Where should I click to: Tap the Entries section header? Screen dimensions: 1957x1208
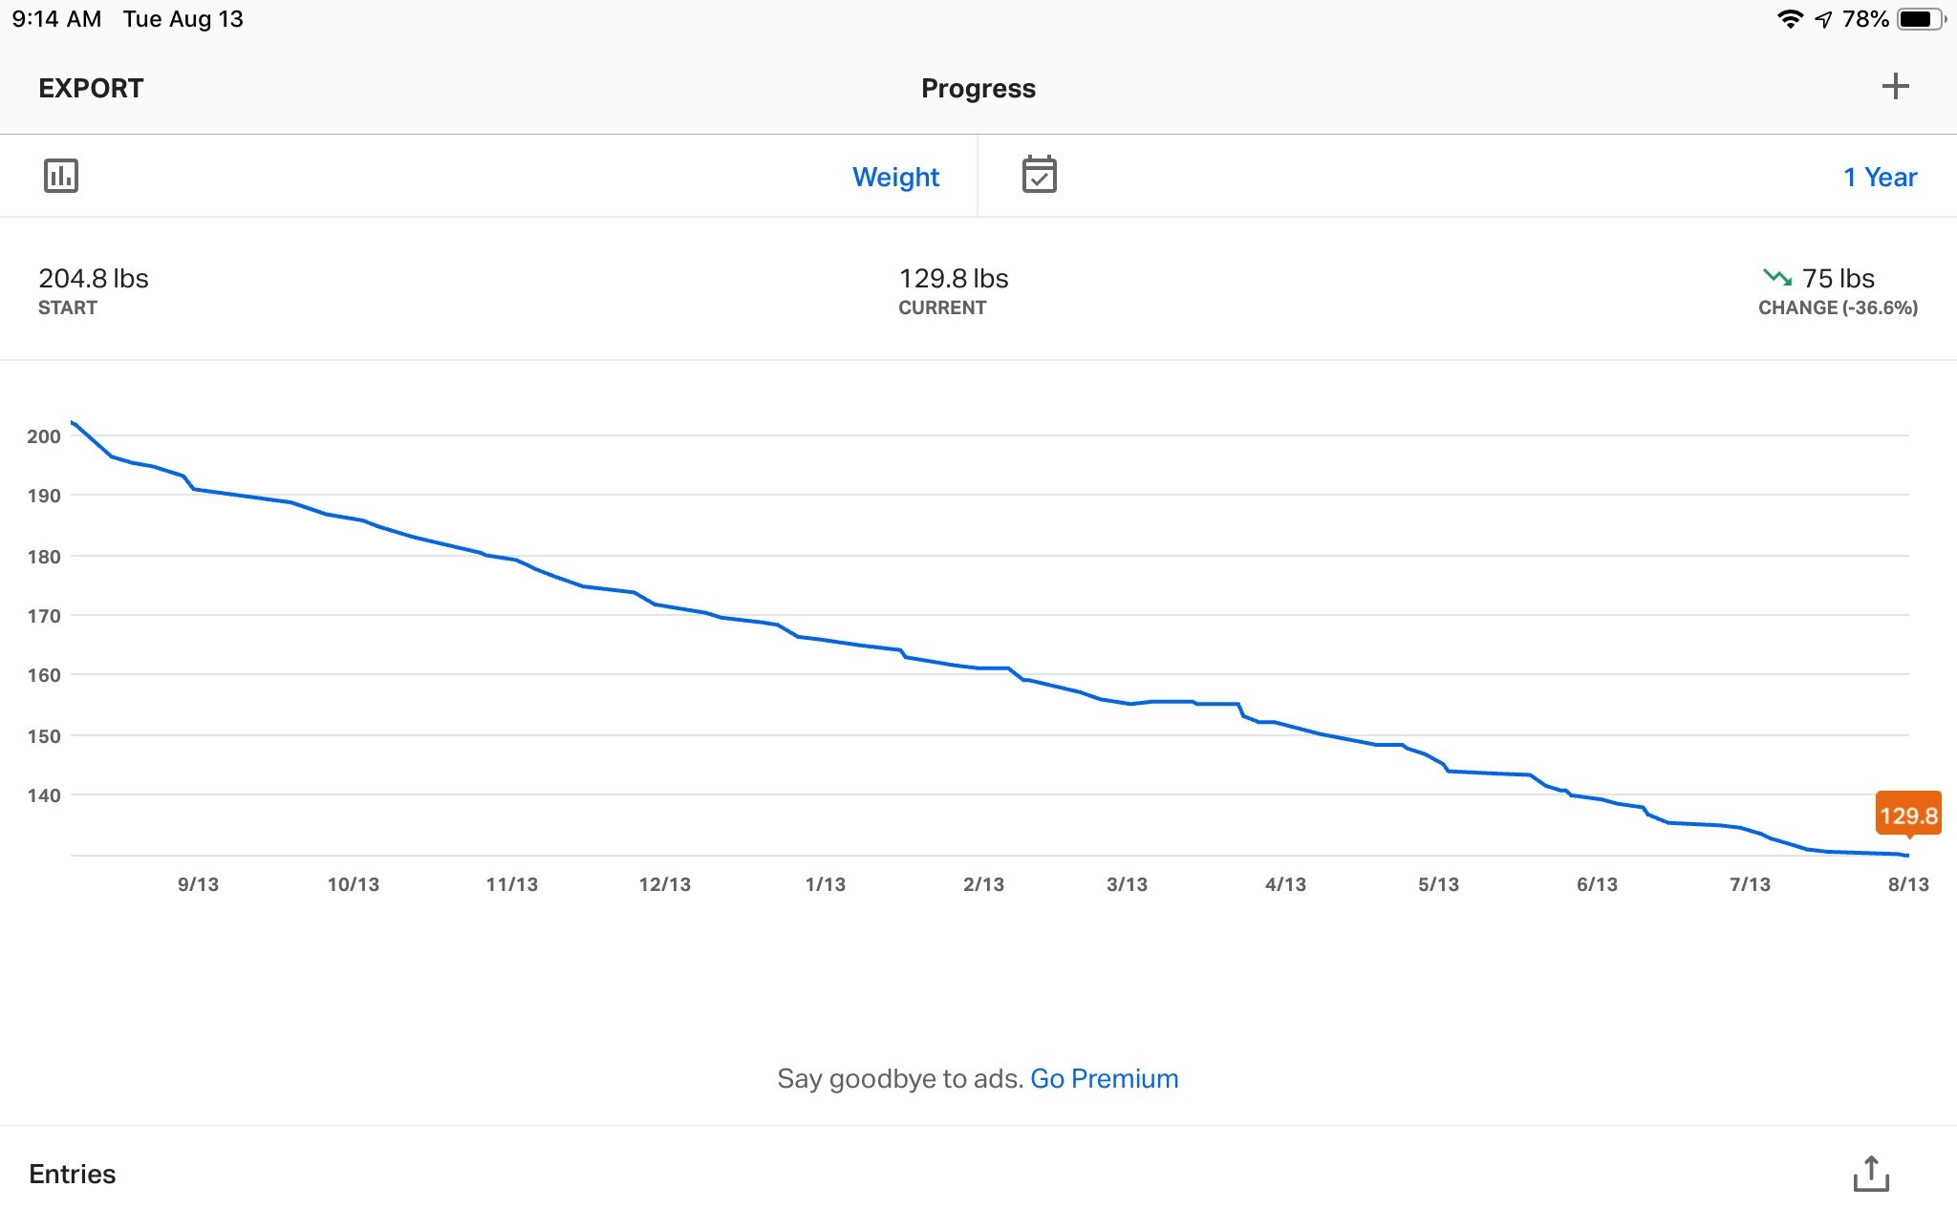pyautogui.click(x=73, y=1174)
